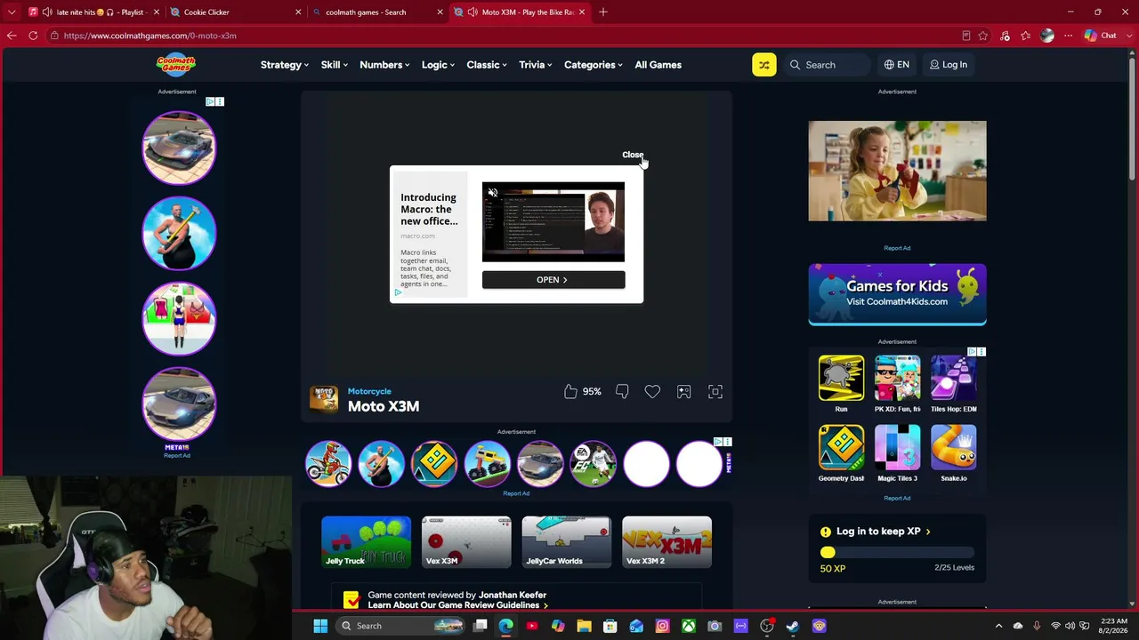Like Moto X3M with the thumbs-up icon
1139x640 pixels.
point(570,391)
